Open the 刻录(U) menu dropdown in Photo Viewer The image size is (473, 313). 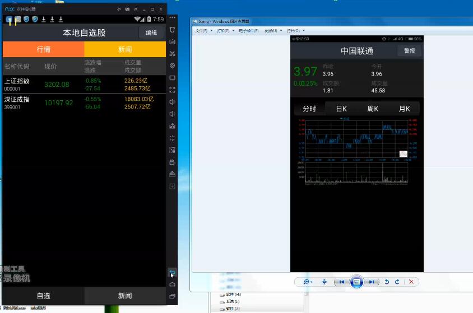point(273,31)
